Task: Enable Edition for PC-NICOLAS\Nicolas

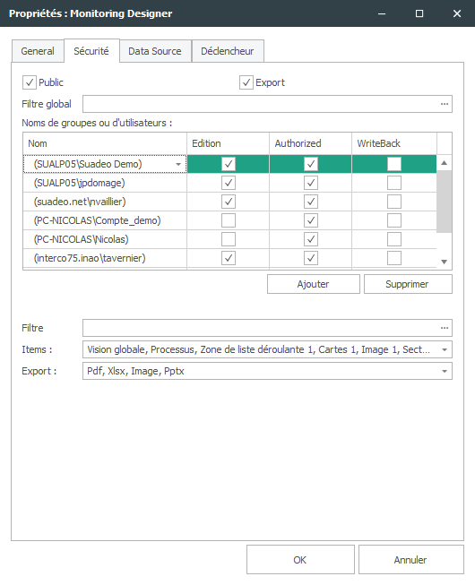Action: pyautogui.click(x=229, y=239)
